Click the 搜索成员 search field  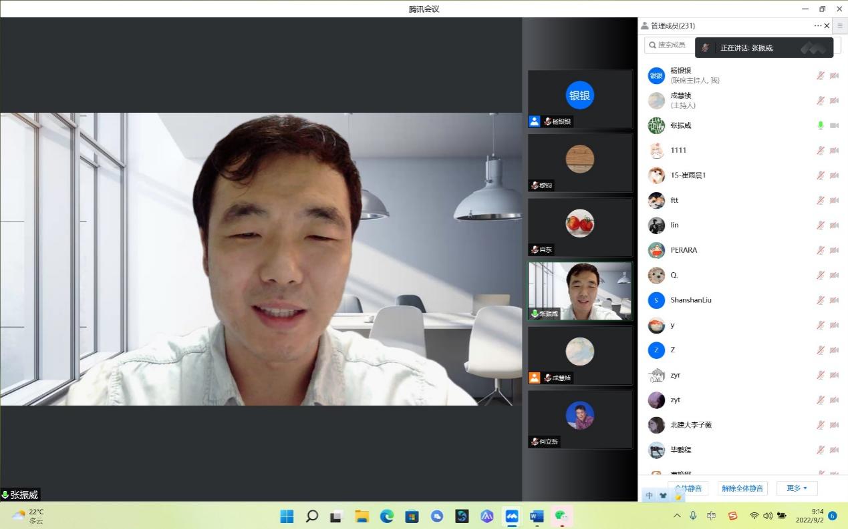click(x=670, y=45)
